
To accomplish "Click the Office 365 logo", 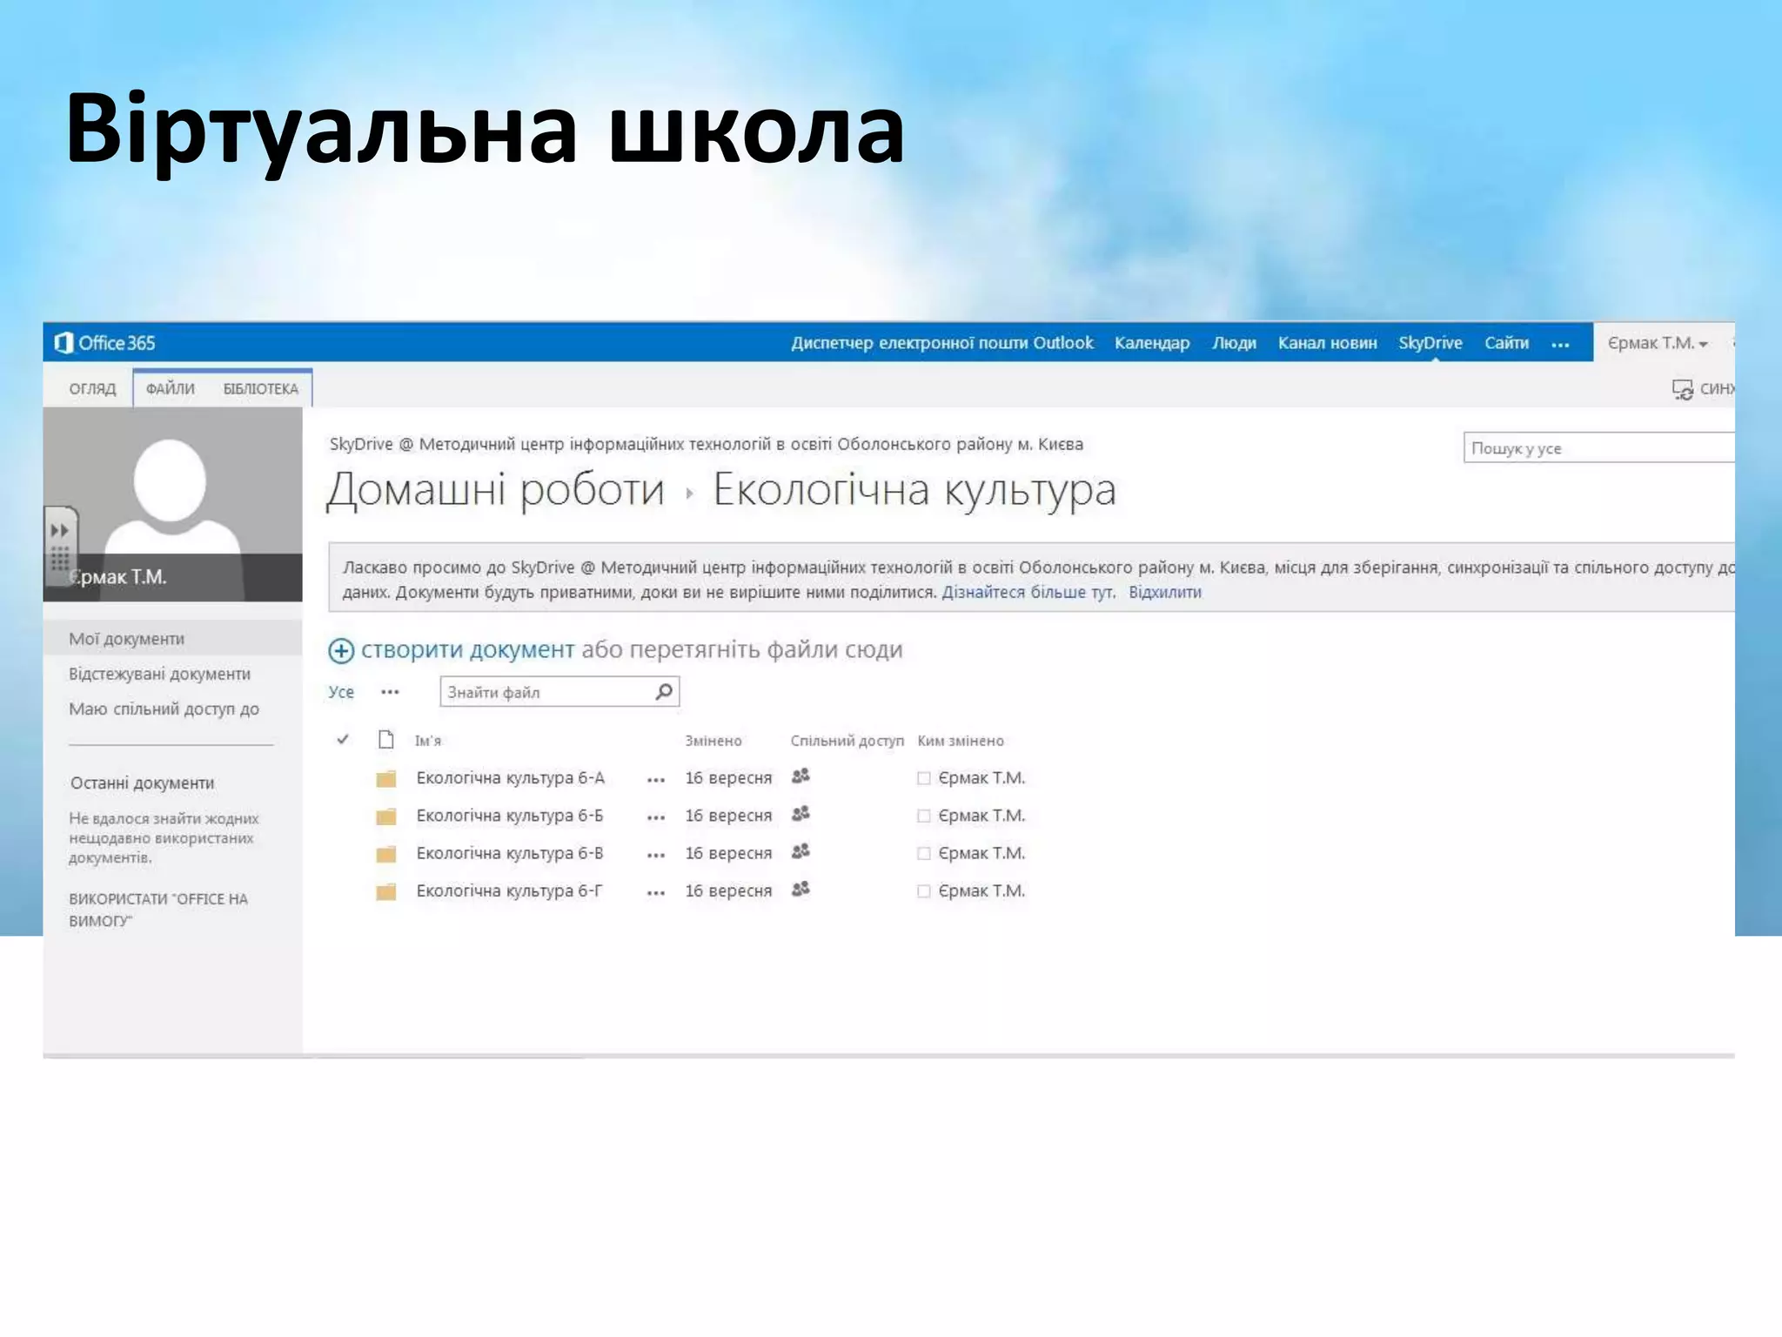I will 104,343.
